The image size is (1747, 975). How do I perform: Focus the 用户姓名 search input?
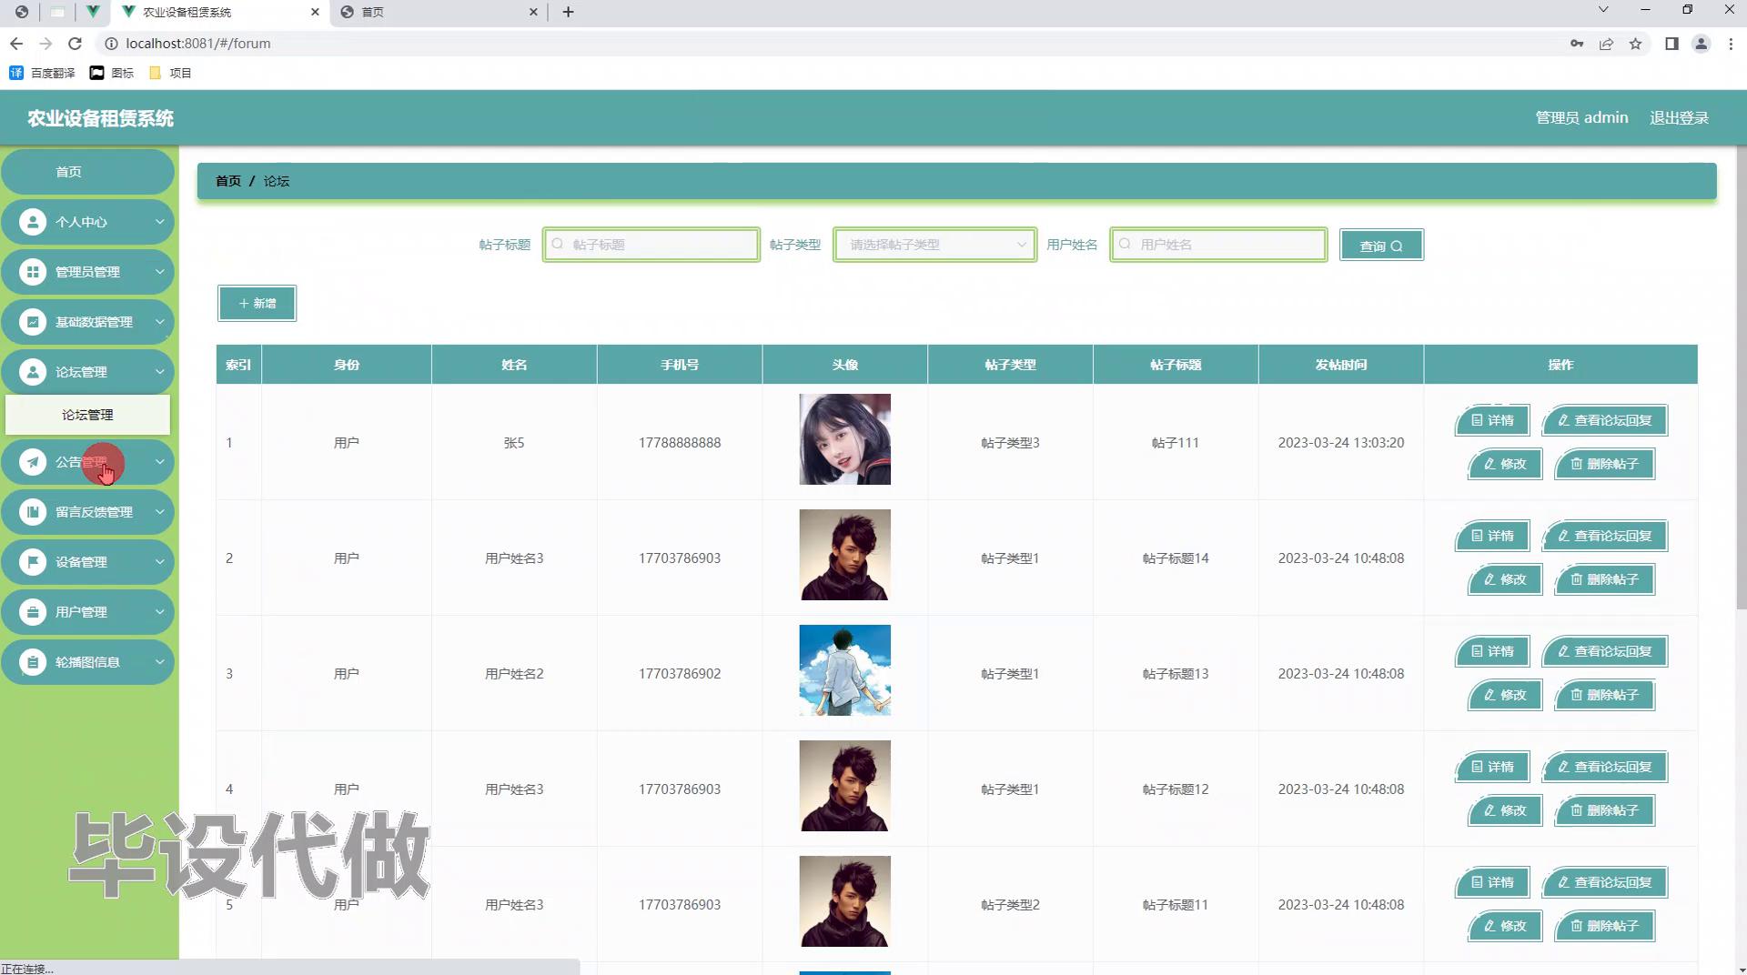click(x=1218, y=245)
